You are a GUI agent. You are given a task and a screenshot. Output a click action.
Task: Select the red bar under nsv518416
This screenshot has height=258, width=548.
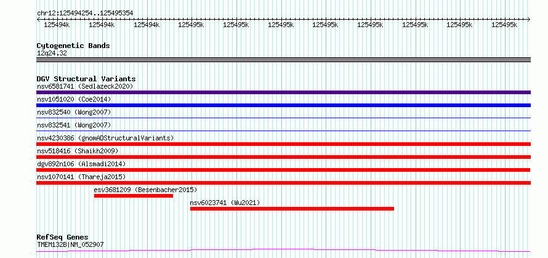coord(283,157)
